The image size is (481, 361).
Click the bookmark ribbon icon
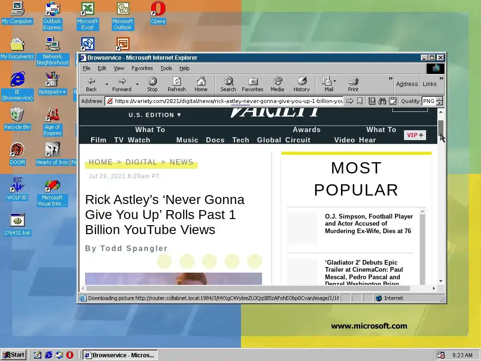tap(360, 101)
